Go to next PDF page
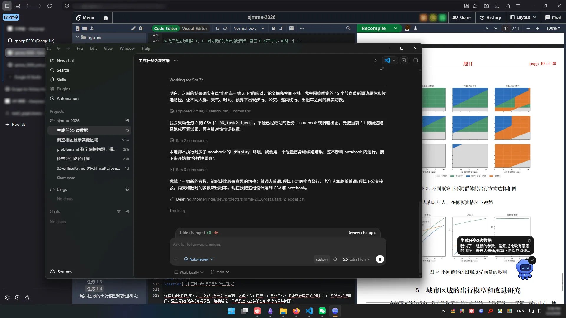The image size is (566, 318). [496, 29]
